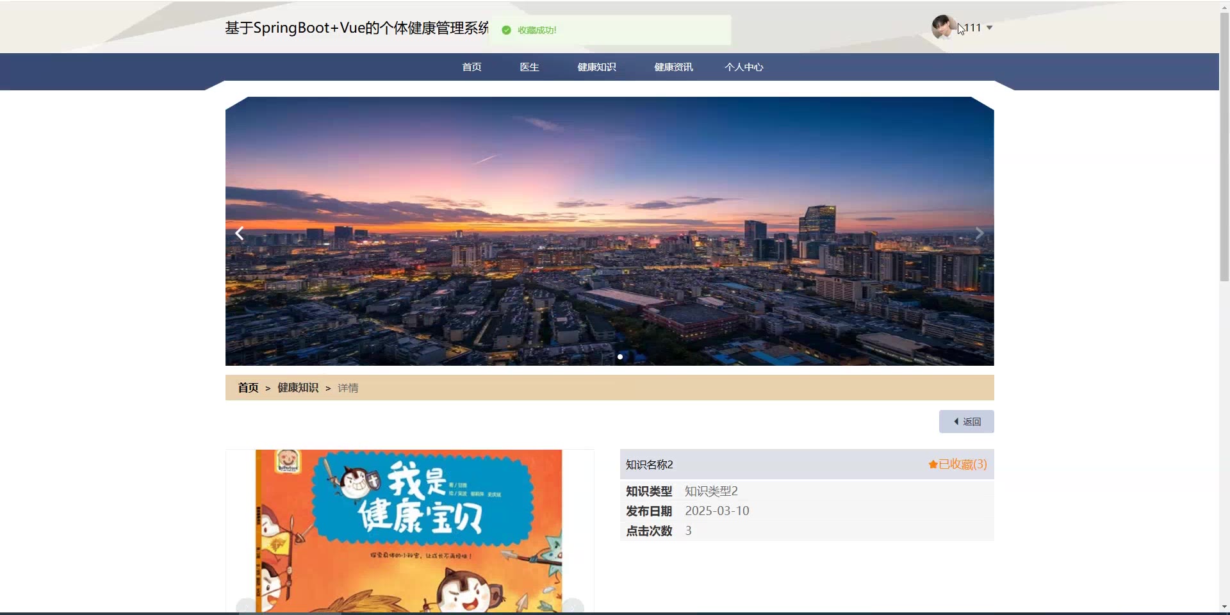Click the city skyline banner image
Image resolution: width=1230 pixels, height=615 pixels.
tap(609, 231)
